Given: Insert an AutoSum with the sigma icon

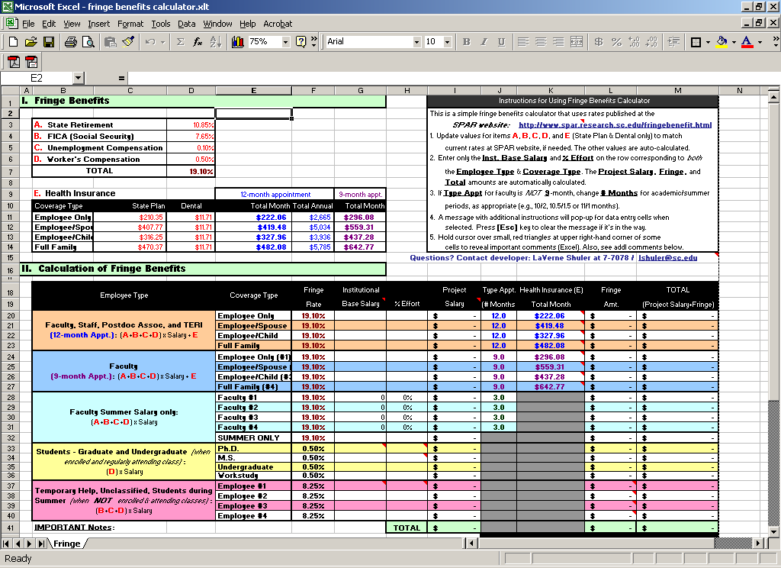Looking at the screenshot, I should pos(180,42).
